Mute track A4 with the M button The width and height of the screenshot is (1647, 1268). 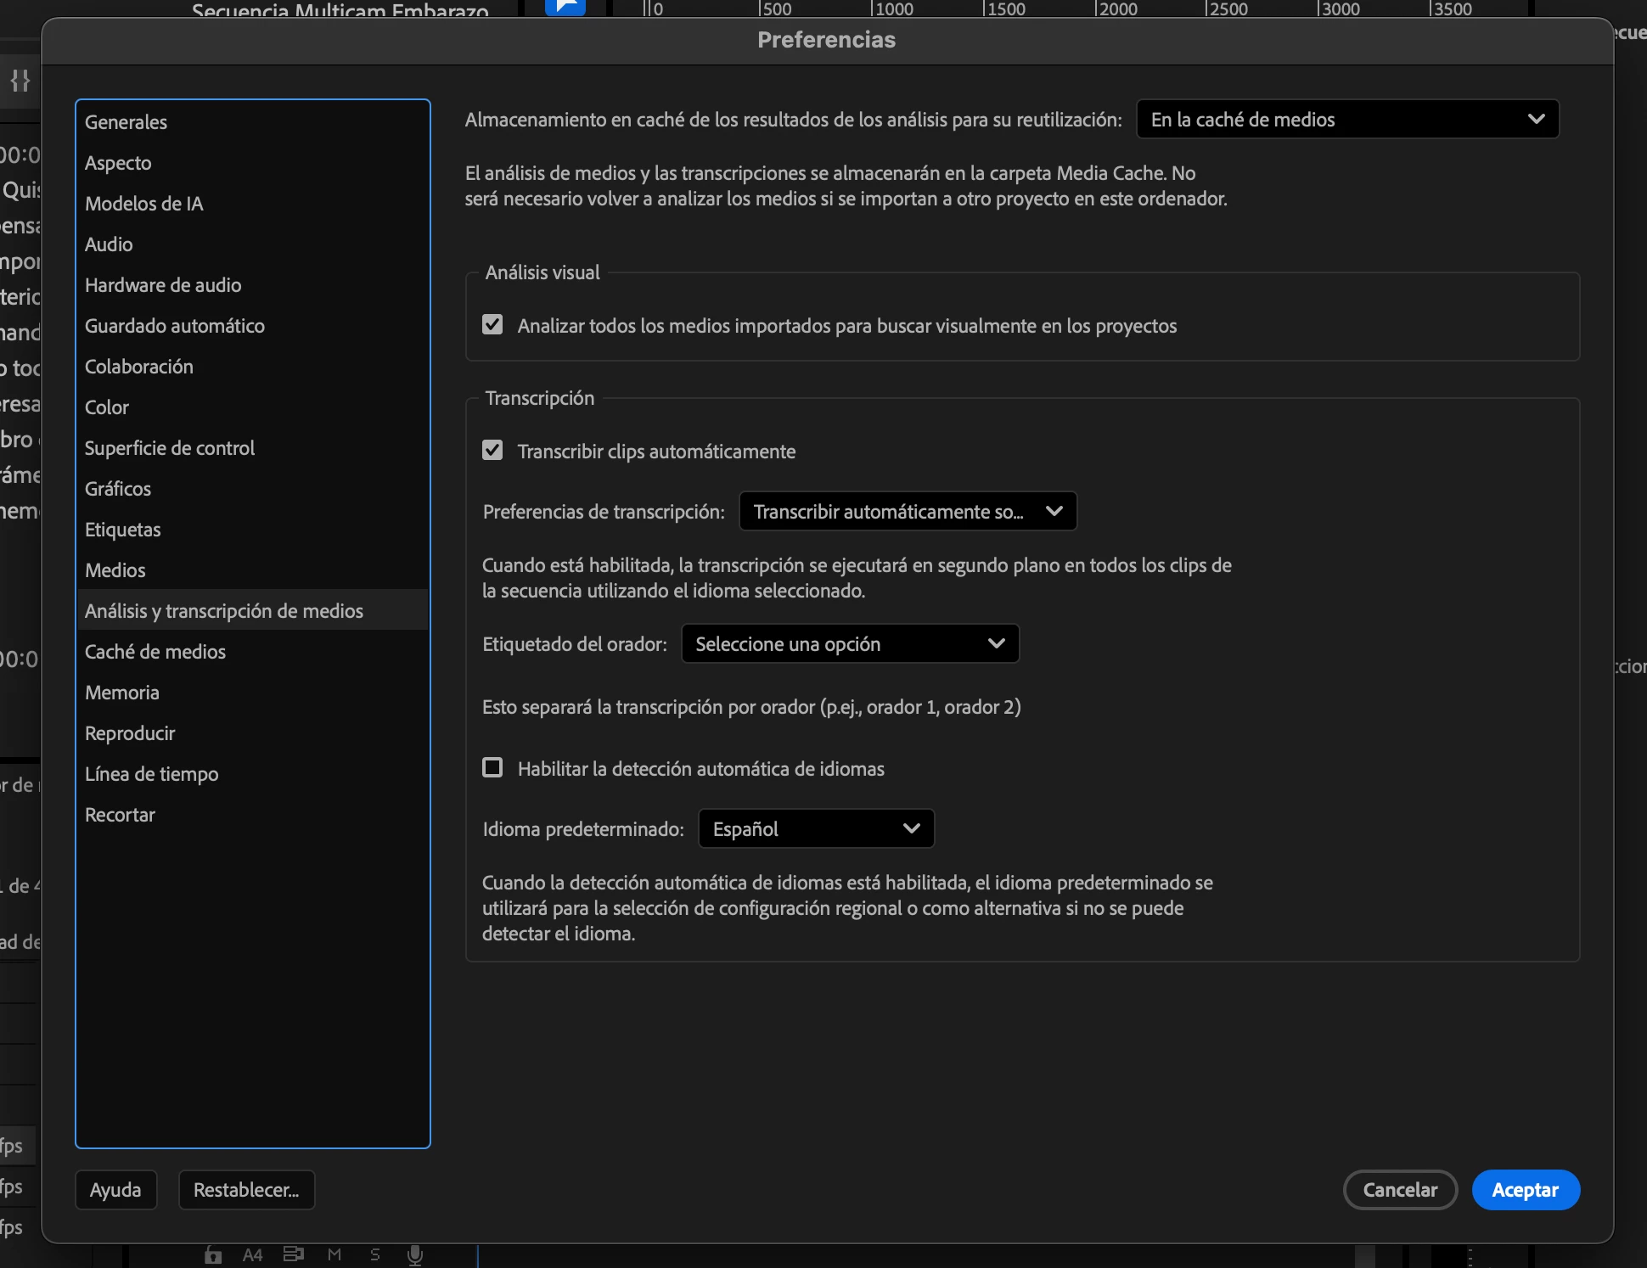(334, 1255)
